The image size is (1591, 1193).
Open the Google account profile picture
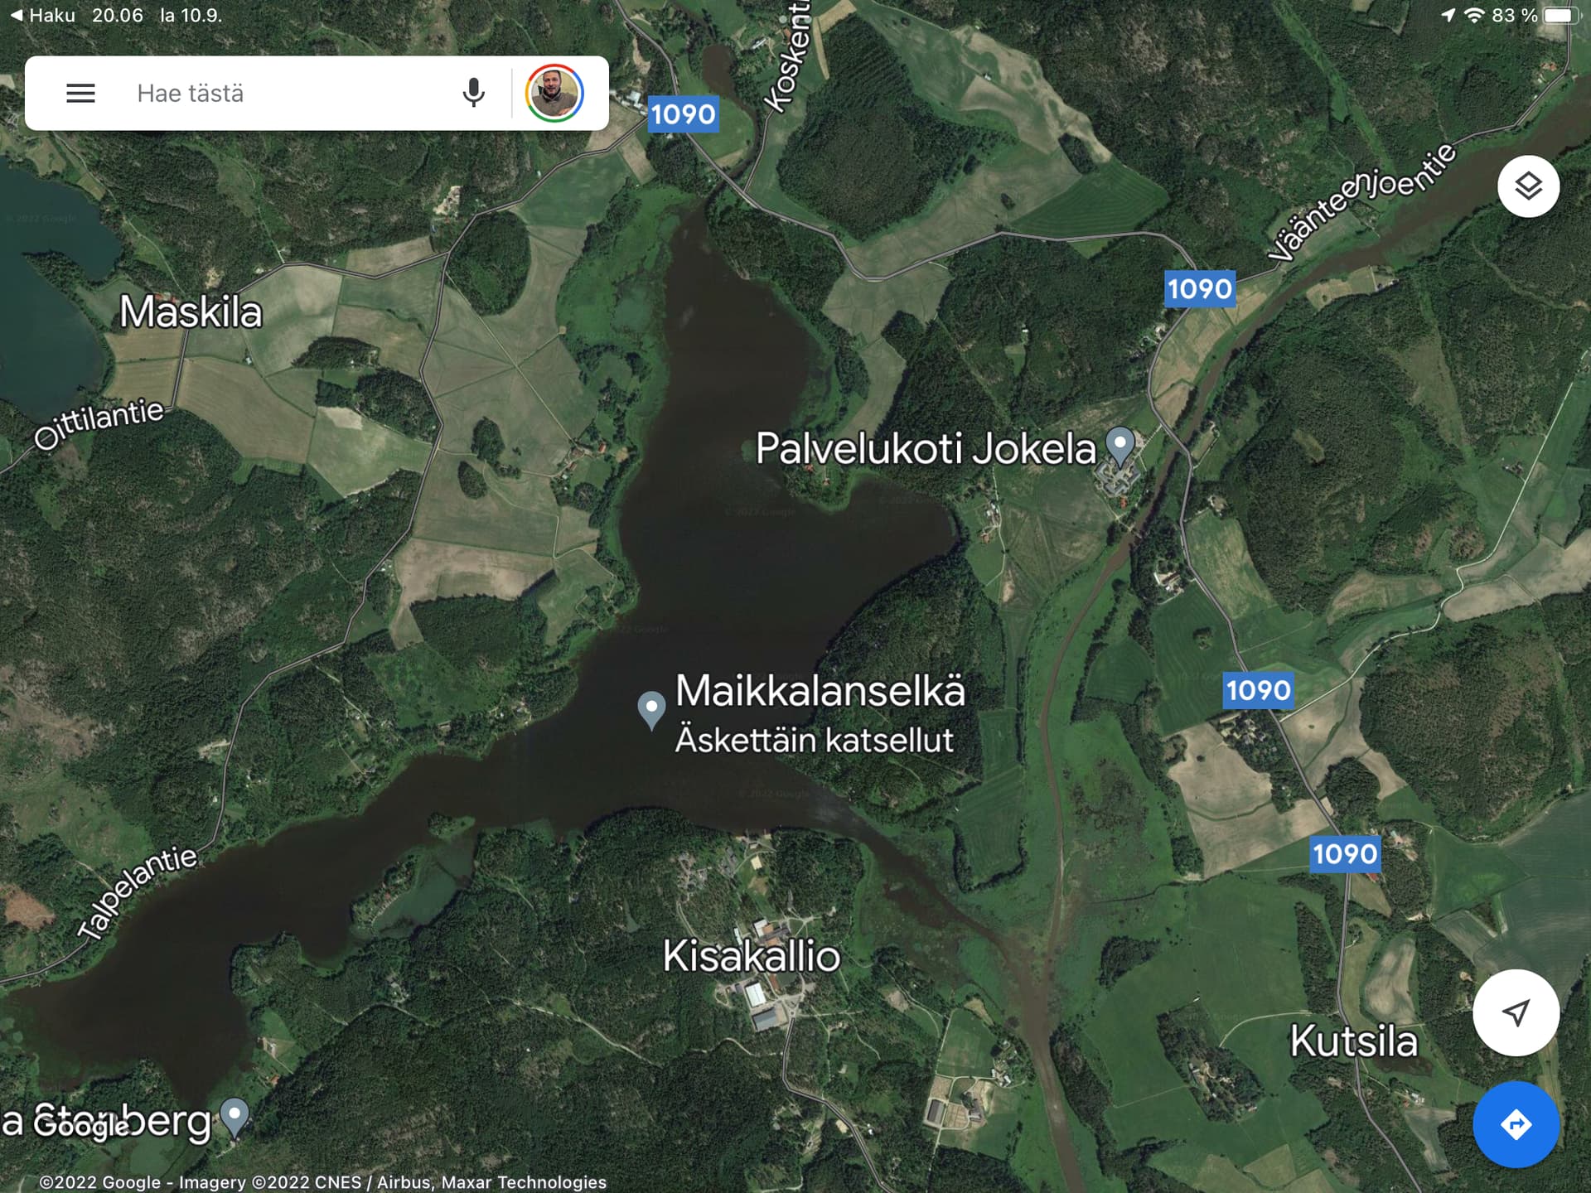click(x=554, y=93)
